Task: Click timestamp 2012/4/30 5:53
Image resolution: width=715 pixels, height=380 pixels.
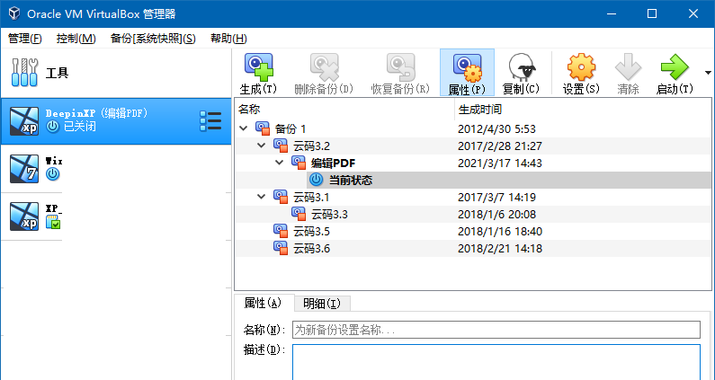Action: (x=496, y=129)
